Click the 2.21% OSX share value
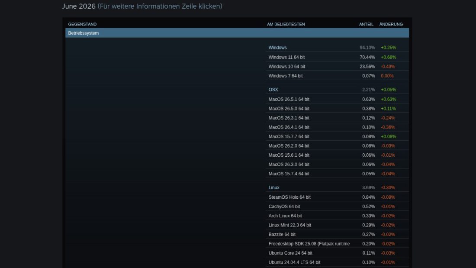Image resolution: width=476 pixels, height=268 pixels. [x=368, y=90]
